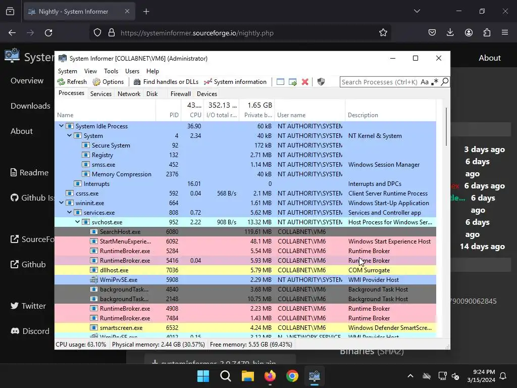This screenshot has height=388, width=517.
Task: Collapse the svchost.exe tree node
Action: (77, 222)
